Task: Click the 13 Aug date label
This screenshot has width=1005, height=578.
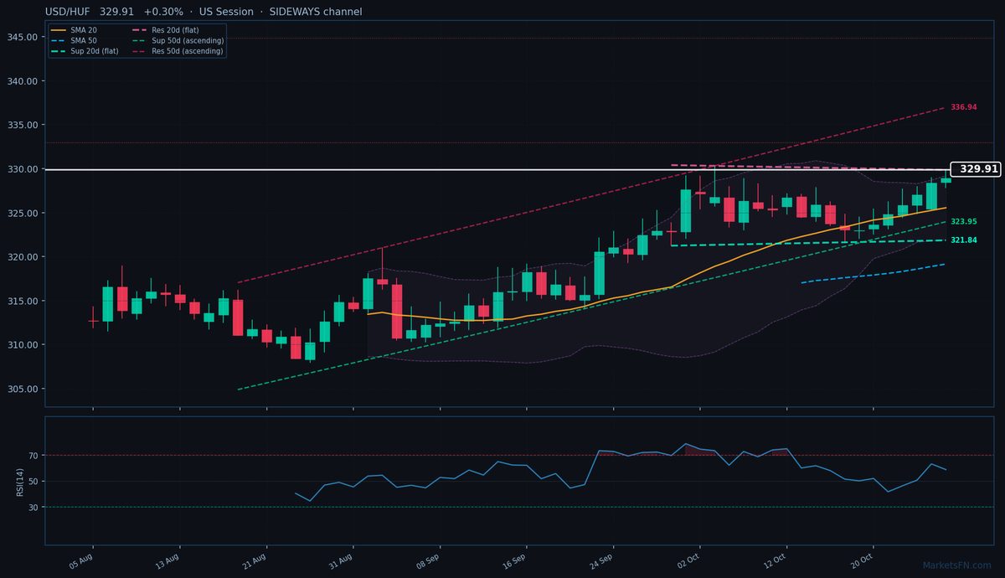Action: click(167, 560)
